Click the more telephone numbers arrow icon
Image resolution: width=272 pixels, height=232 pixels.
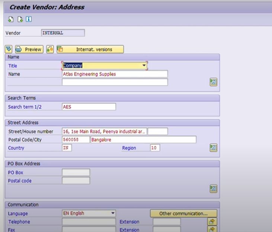pos(212,222)
